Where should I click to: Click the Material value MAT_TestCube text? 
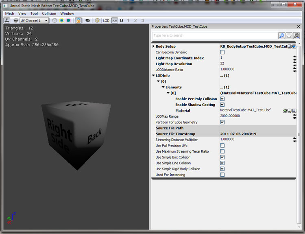click(x=245, y=110)
